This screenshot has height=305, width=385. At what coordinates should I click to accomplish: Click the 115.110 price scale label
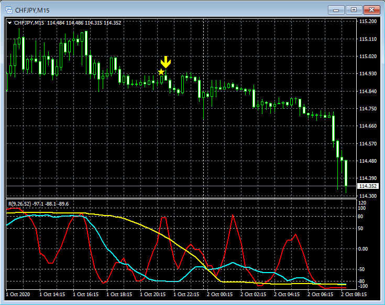(x=368, y=39)
